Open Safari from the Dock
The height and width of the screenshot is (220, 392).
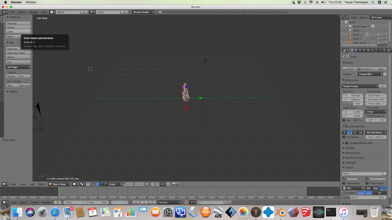coord(55,212)
